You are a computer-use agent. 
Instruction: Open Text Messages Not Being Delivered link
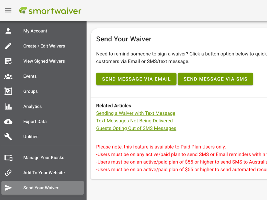coord(134,121)
